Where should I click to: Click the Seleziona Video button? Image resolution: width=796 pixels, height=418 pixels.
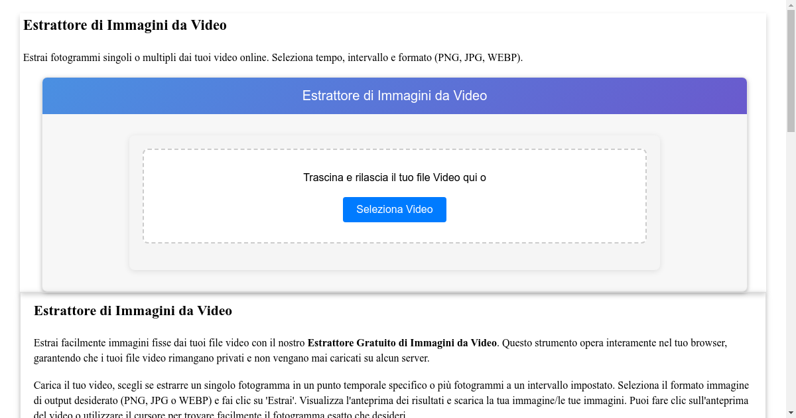[x=394, y=209]
